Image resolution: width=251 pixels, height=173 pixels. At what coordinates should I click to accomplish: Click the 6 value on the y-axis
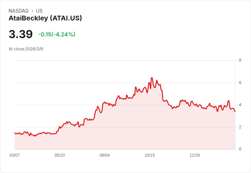(x=240, y=83)
